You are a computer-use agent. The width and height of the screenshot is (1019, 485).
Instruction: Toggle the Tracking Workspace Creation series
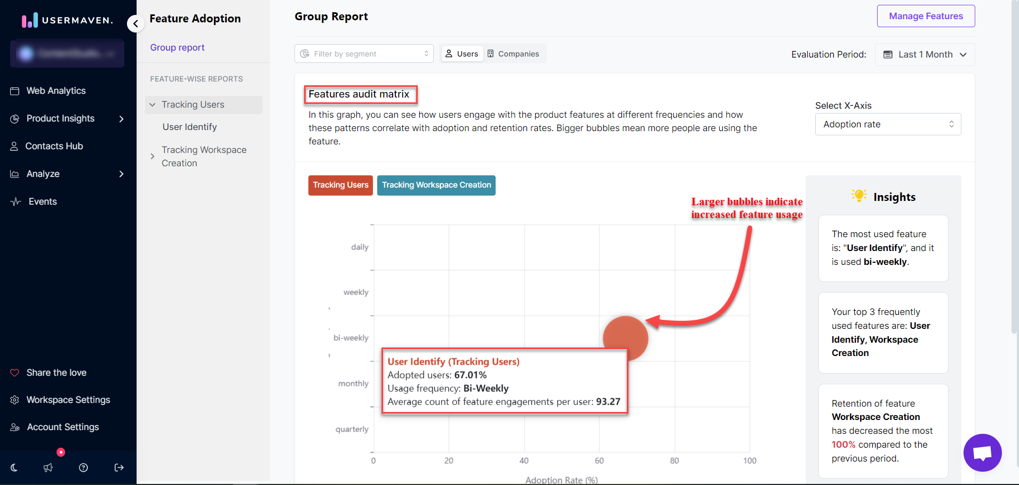(436, 185)
